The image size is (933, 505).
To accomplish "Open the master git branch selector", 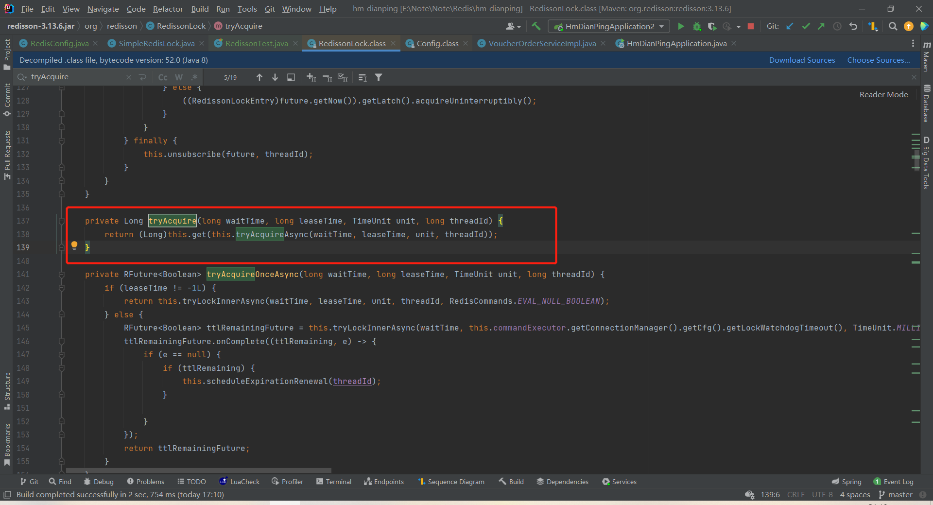I will click(x=896, y=495).
